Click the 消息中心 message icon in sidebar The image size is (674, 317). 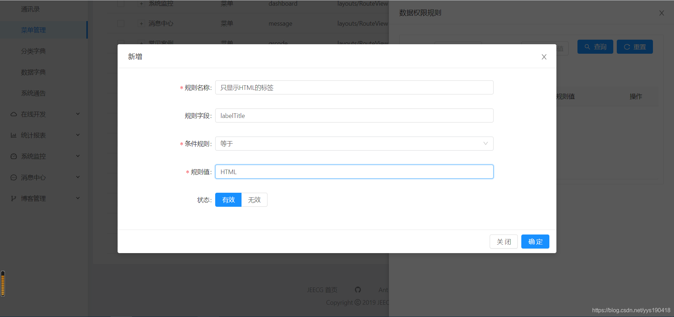point(14,177)
